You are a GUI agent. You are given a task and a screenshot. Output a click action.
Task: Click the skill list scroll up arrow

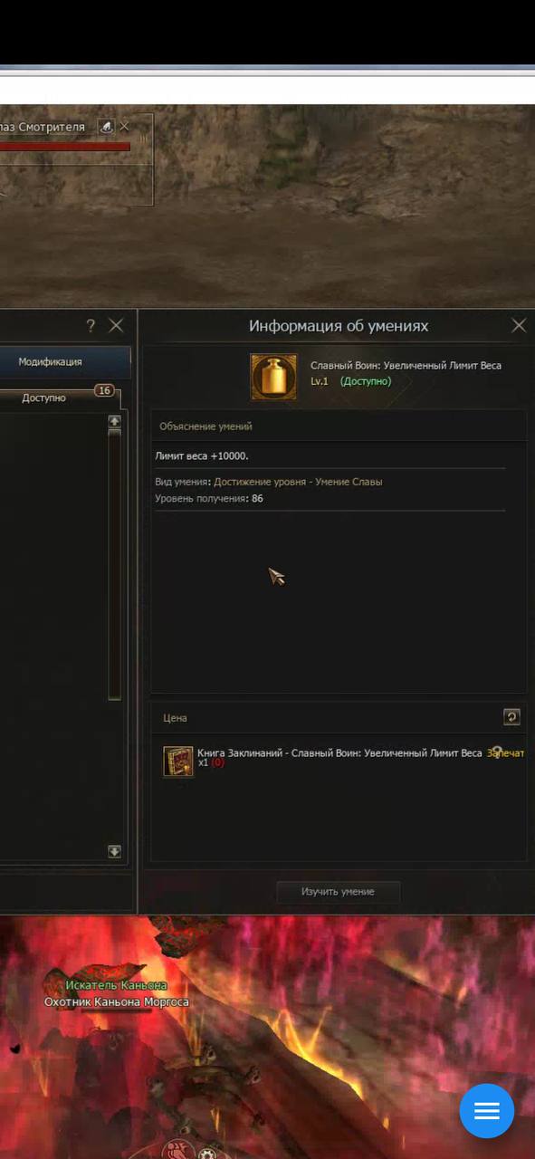pos(114,421)
